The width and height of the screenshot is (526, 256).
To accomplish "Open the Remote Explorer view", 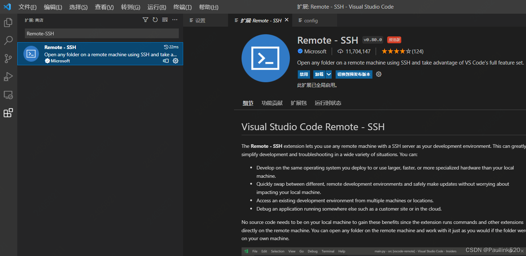I will pyautogui.click(x=8, y=95).
